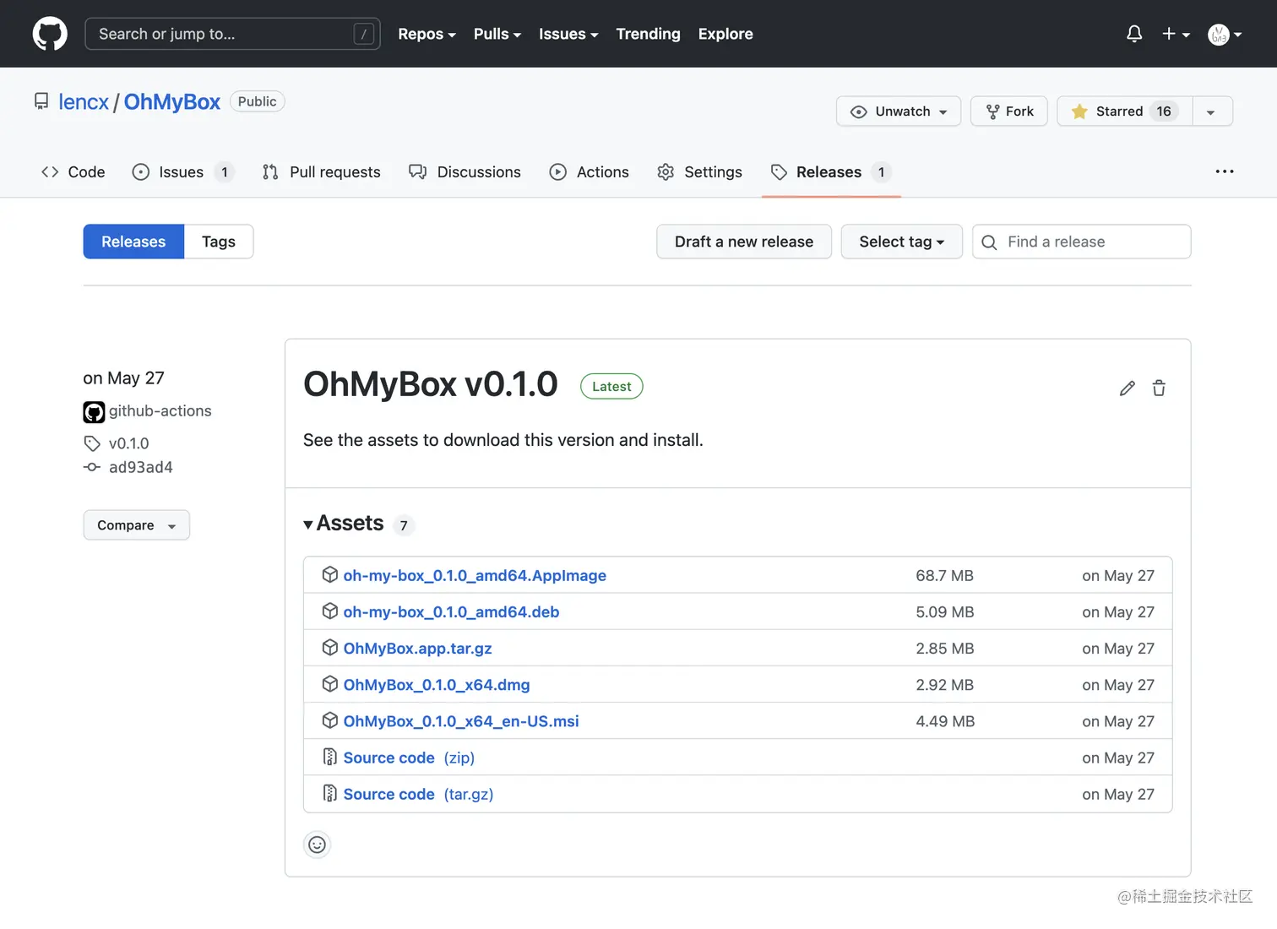Open the Settings tab
This screenshot has width=1277, height=929.
click(700, 172)
